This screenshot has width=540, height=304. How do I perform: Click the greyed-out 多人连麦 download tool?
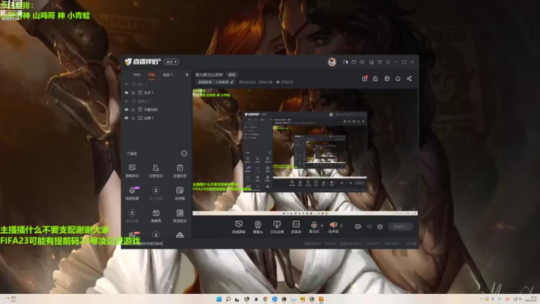point(156,193)
